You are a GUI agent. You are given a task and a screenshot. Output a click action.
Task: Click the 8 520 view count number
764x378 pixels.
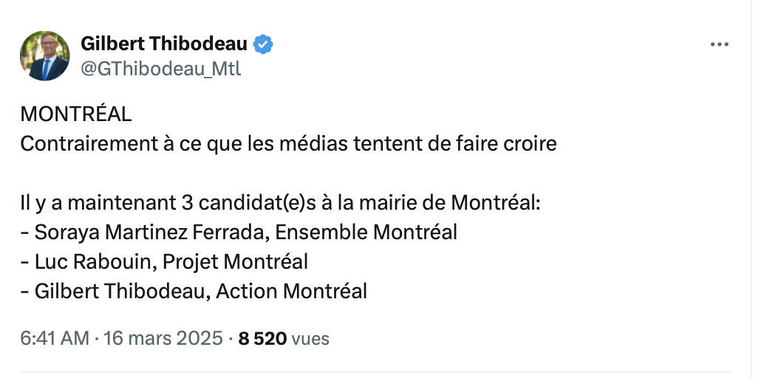[x=262, y=338]
